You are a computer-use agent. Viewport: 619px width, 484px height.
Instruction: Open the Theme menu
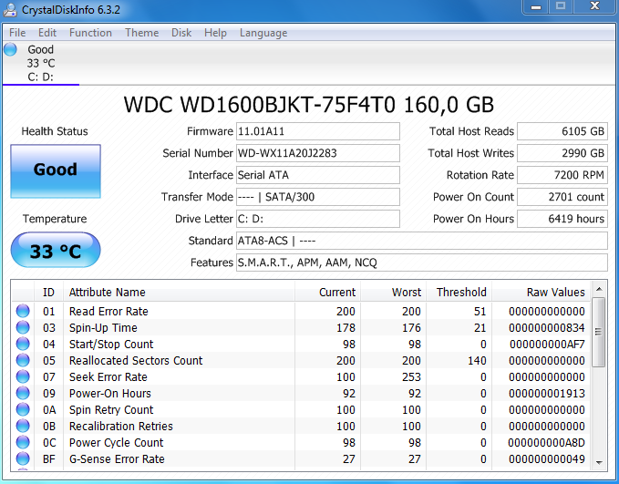[141, 33]
